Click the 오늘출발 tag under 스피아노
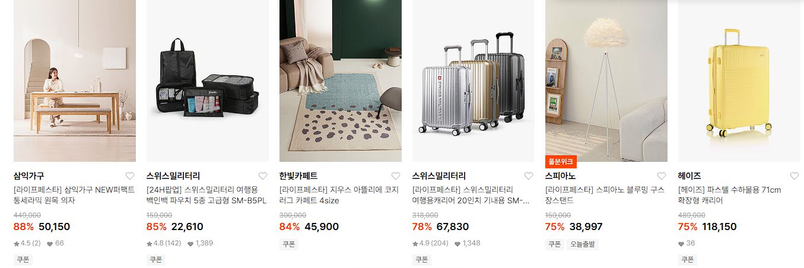 [583, 244]
